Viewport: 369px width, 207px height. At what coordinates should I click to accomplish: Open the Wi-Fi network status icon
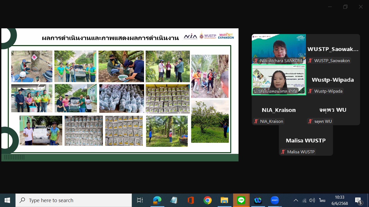pos(304,200)
